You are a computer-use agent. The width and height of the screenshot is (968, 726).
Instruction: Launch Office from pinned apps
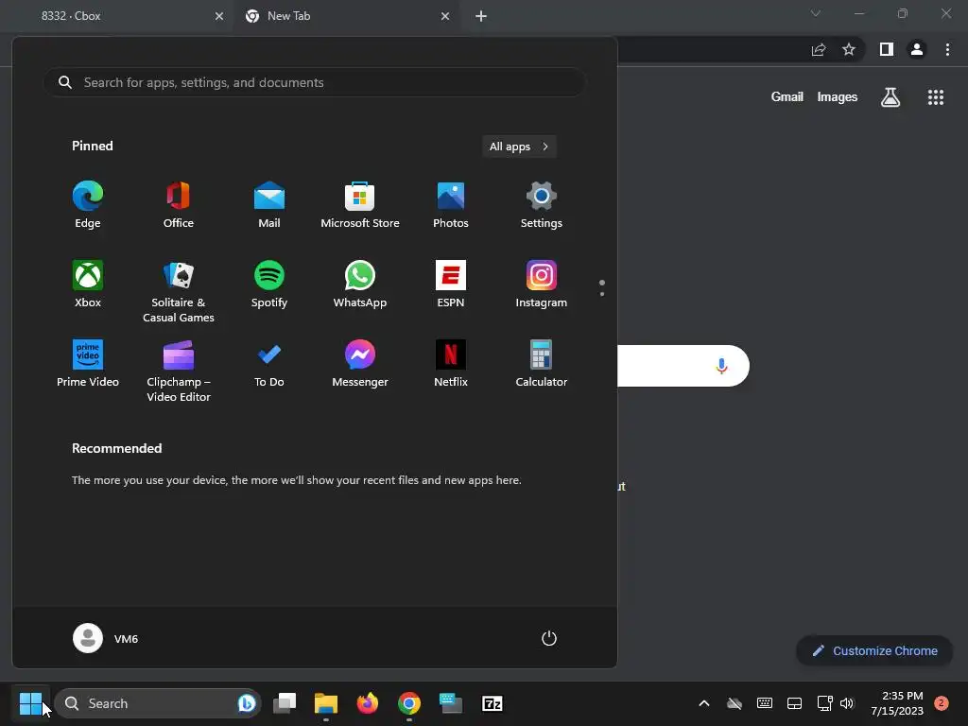click(x=179, y=204)
